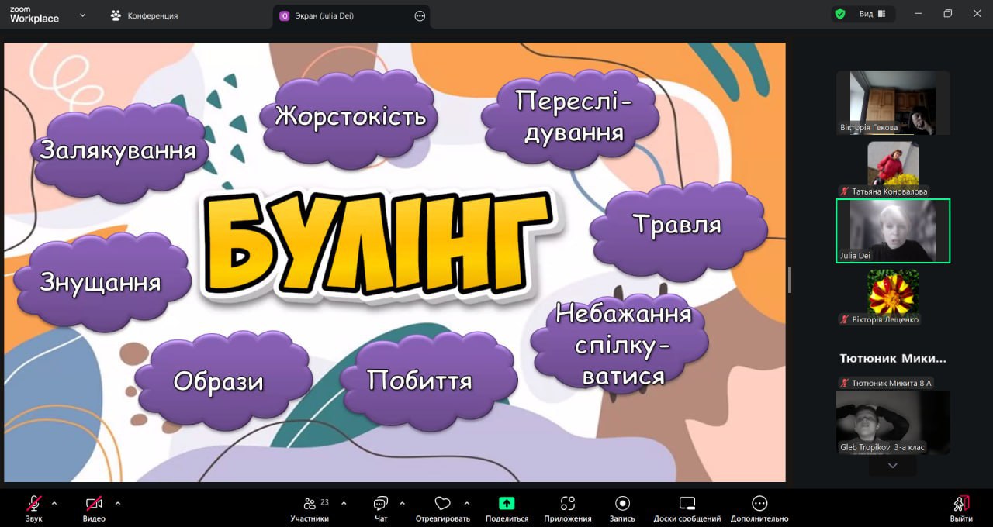Click the green encryption shield icon
Viewport: 993px width, 527px height.
coord(839,14)
